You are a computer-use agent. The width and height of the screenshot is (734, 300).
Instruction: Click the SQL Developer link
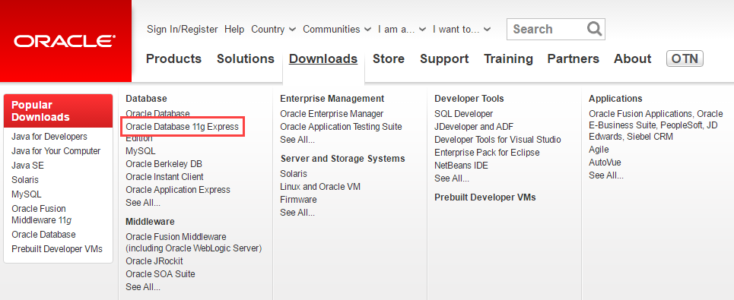click(x=463, y=114)
